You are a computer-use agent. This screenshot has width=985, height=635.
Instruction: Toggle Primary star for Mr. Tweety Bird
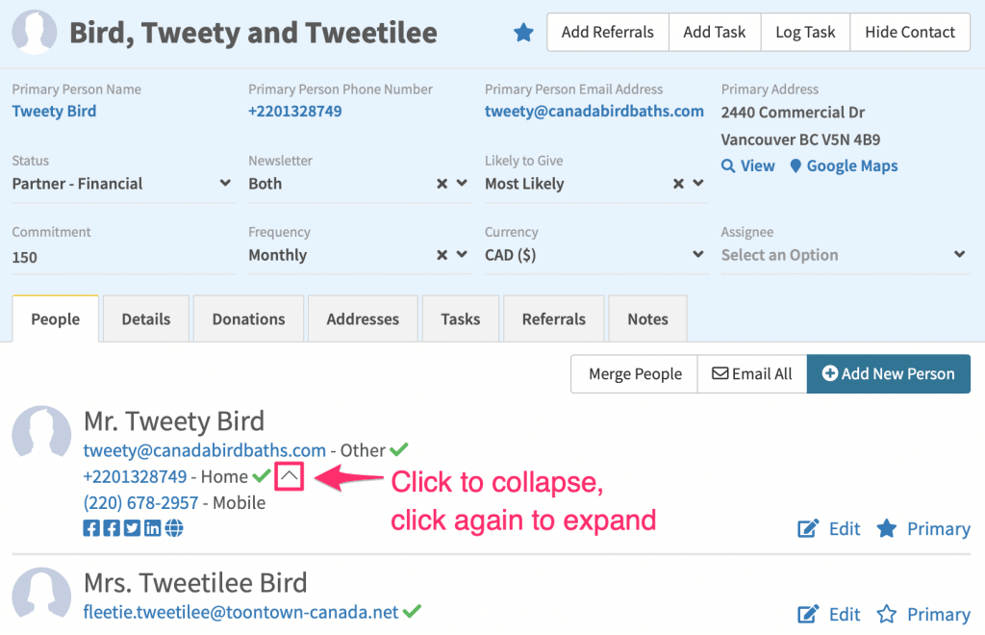(923, 529)
